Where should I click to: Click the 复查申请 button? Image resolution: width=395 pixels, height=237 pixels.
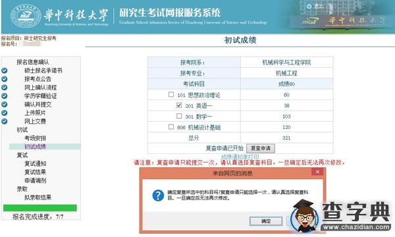[x=261, y=148]
